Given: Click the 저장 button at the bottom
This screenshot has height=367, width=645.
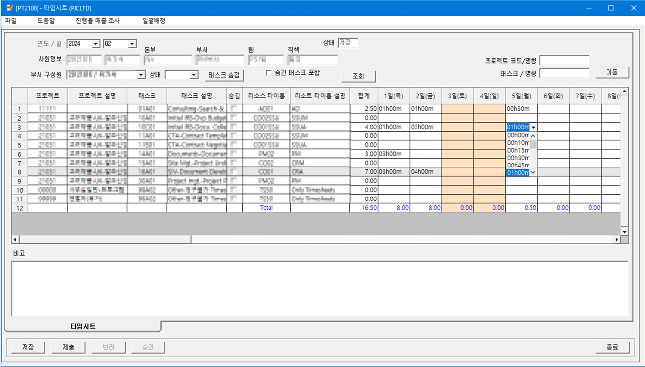Looking at the screenshot, I should click(x=28, y=347).
